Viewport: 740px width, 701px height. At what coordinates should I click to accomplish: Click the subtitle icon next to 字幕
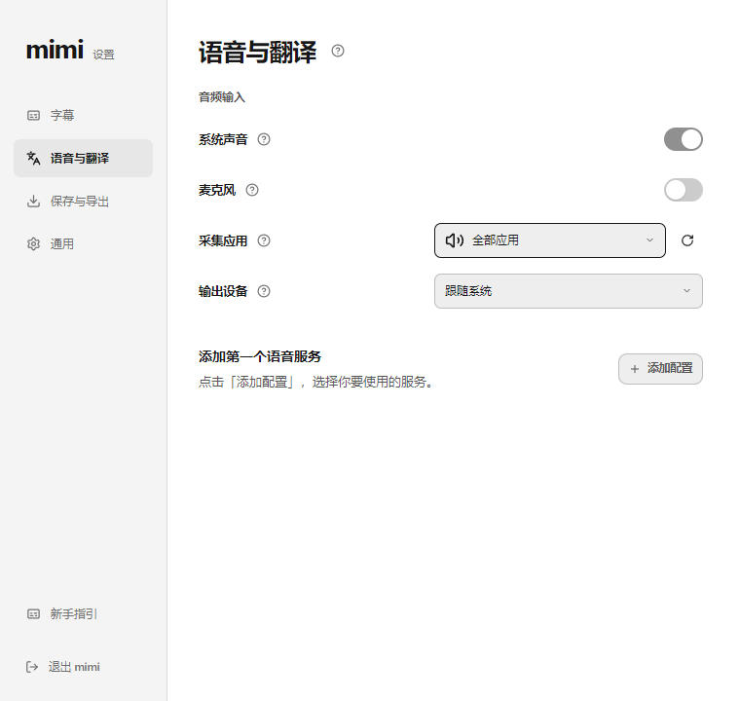(x=33, y=115)
